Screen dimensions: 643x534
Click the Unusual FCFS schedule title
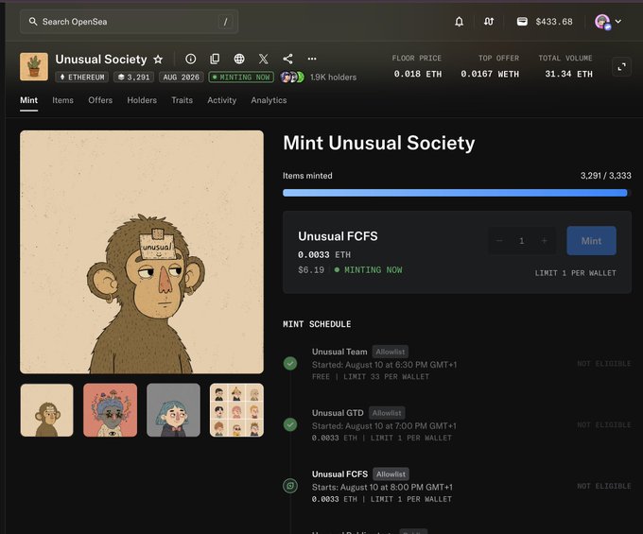click(x=340, y=474)
